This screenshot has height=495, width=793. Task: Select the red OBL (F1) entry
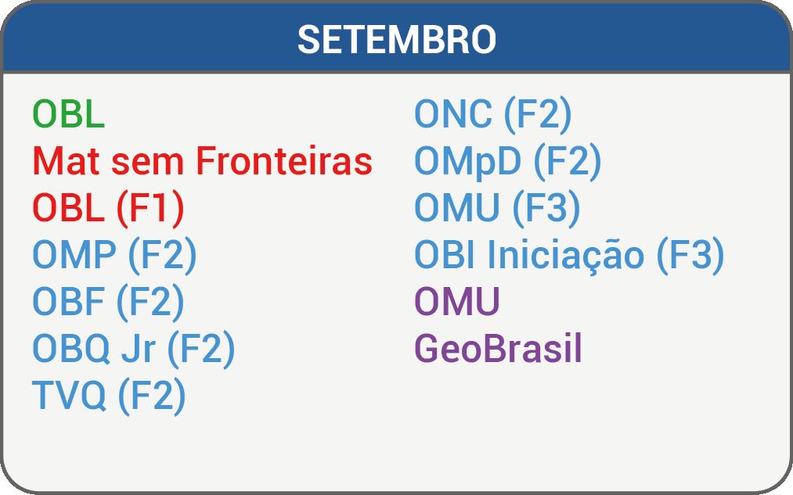(108, 208)
